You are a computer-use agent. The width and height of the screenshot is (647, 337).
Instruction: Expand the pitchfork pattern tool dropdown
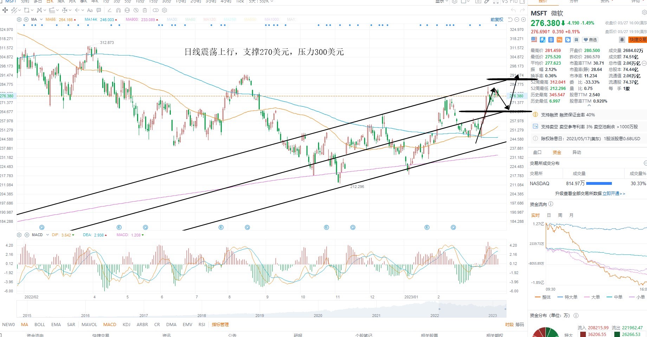coord(45,10)
